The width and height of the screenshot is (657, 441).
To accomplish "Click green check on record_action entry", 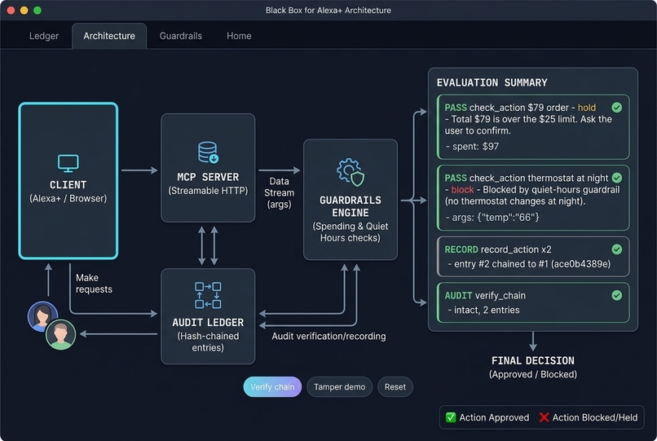I will click(x=617, y=249).
